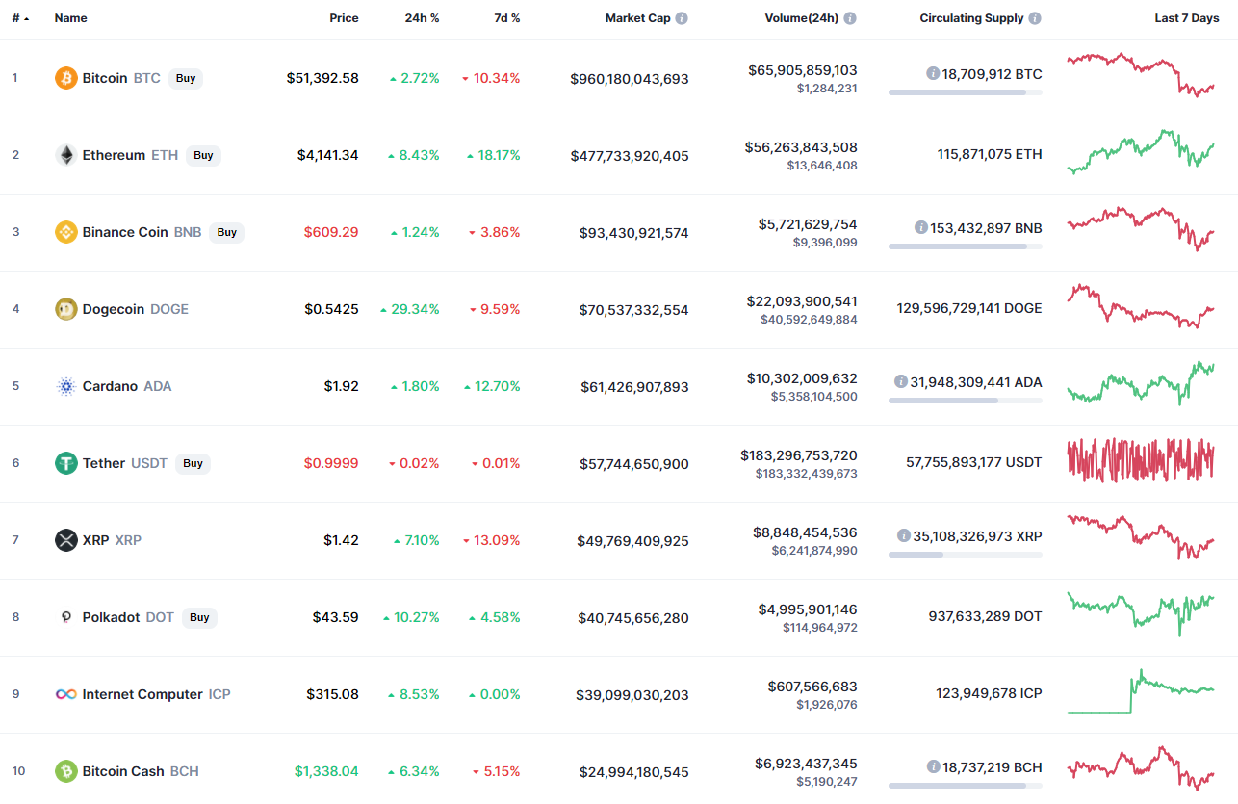This screenshot has height=804, width=1238.
Task: Click Bitcoin Cash's circulating supply progress bar
Action: click(x=965, y=786)
